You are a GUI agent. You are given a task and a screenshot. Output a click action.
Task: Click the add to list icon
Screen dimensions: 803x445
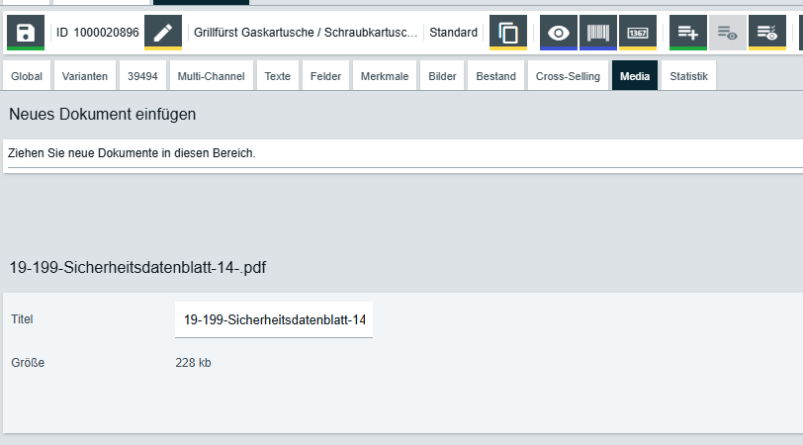688,33
